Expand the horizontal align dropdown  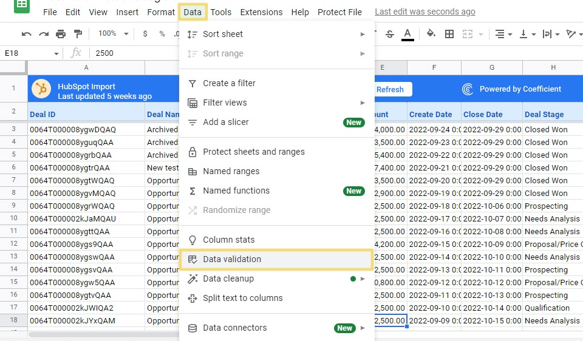pos(503,34)
